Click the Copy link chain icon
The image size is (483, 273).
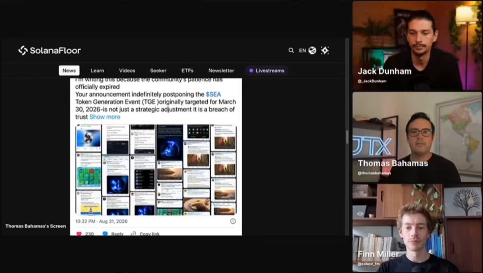(133, 234)
